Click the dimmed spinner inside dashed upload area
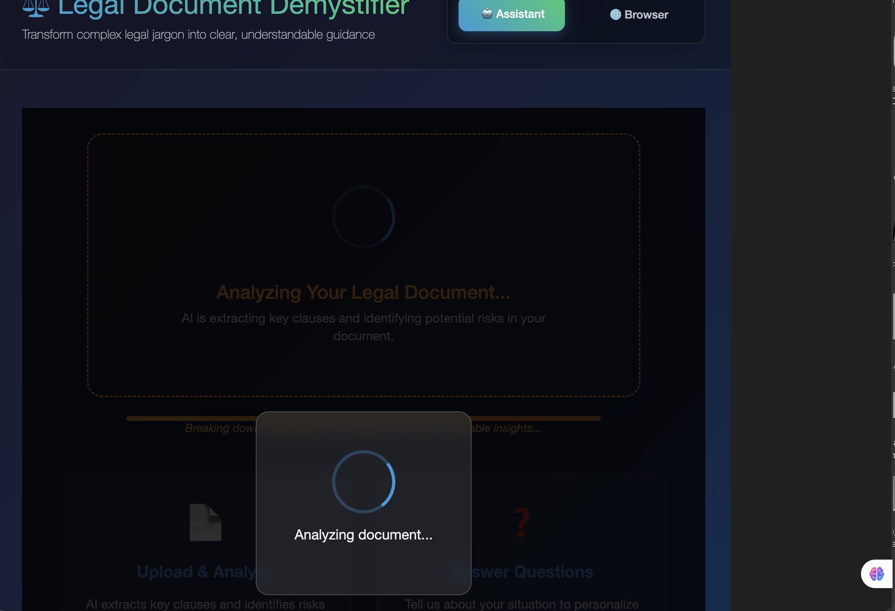 (x=363, y=217)
